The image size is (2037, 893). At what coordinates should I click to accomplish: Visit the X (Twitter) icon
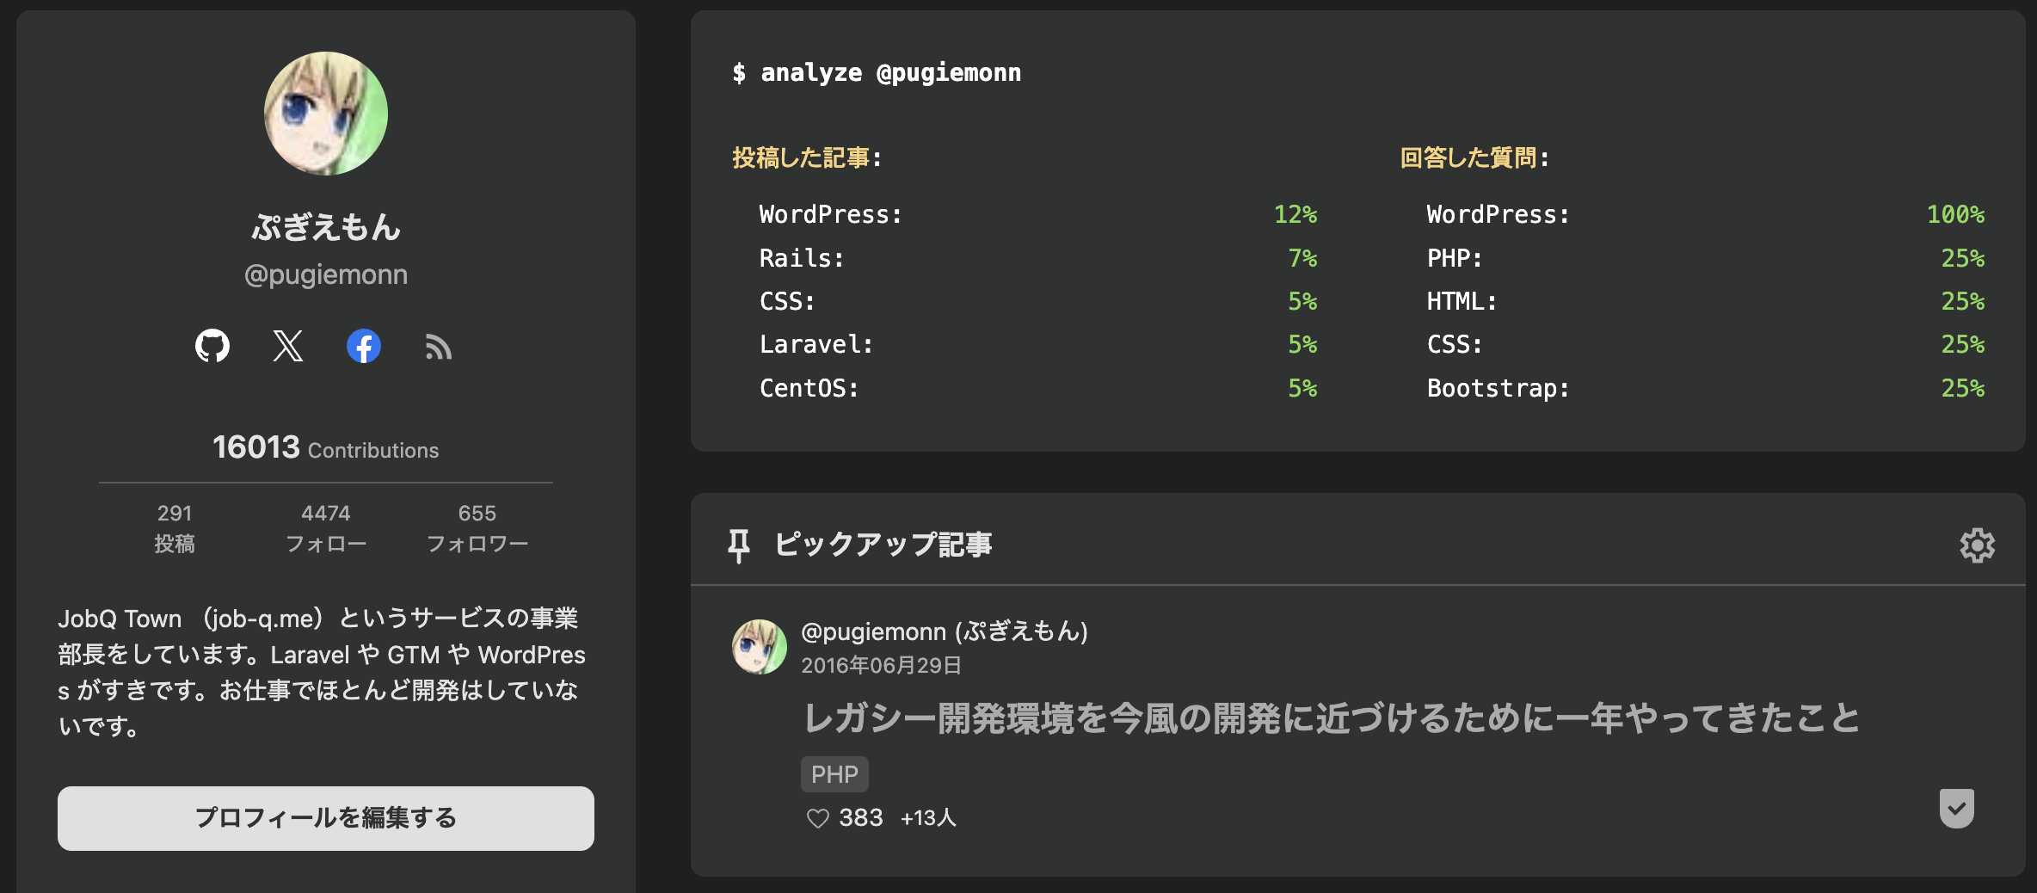287,347
